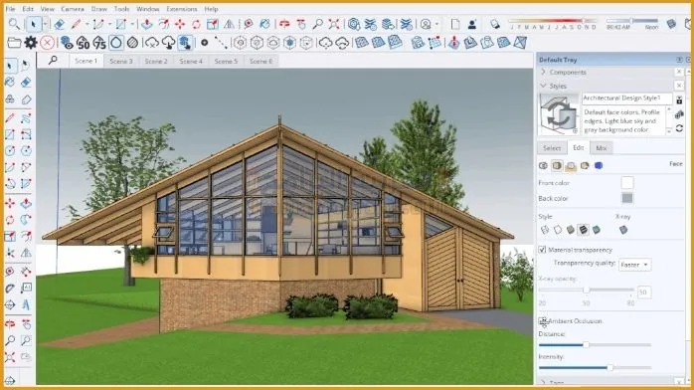Viewport: 694px width, 390px height.
Task: Click Update Style with changes icon
Action: click(x=679, y=128)
